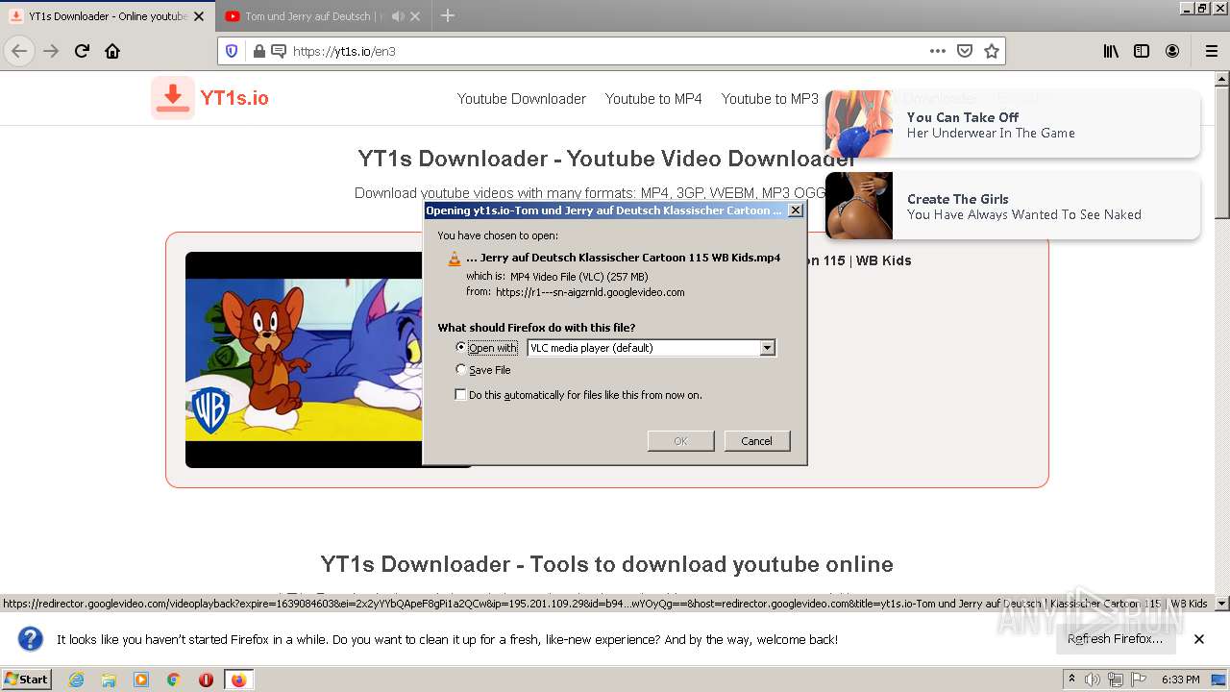Image resolution: width=1230 pixels, height=692 pixels.
Task: Open the Firefox hamburger menu
Action: tap(1211, 51)
